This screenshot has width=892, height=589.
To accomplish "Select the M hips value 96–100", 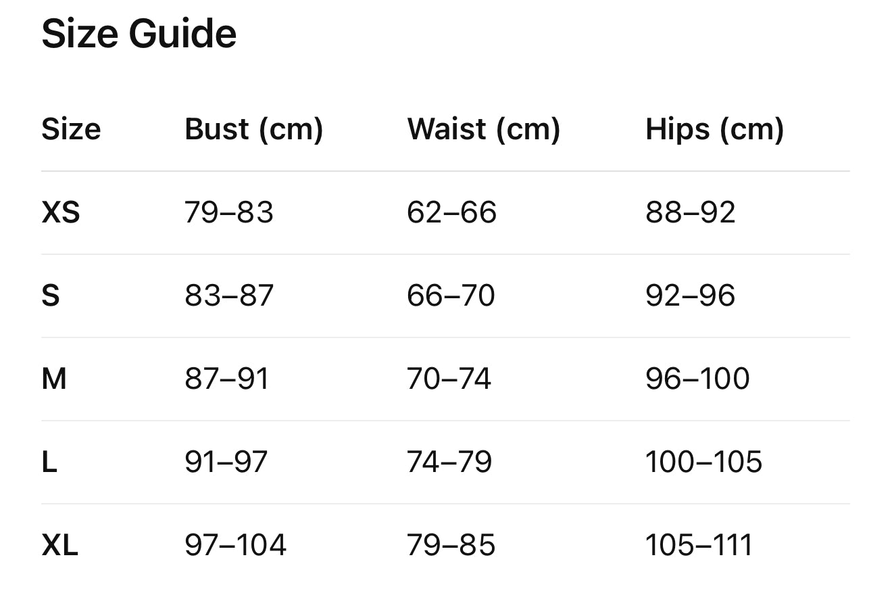I will click(x=697, y=379).
